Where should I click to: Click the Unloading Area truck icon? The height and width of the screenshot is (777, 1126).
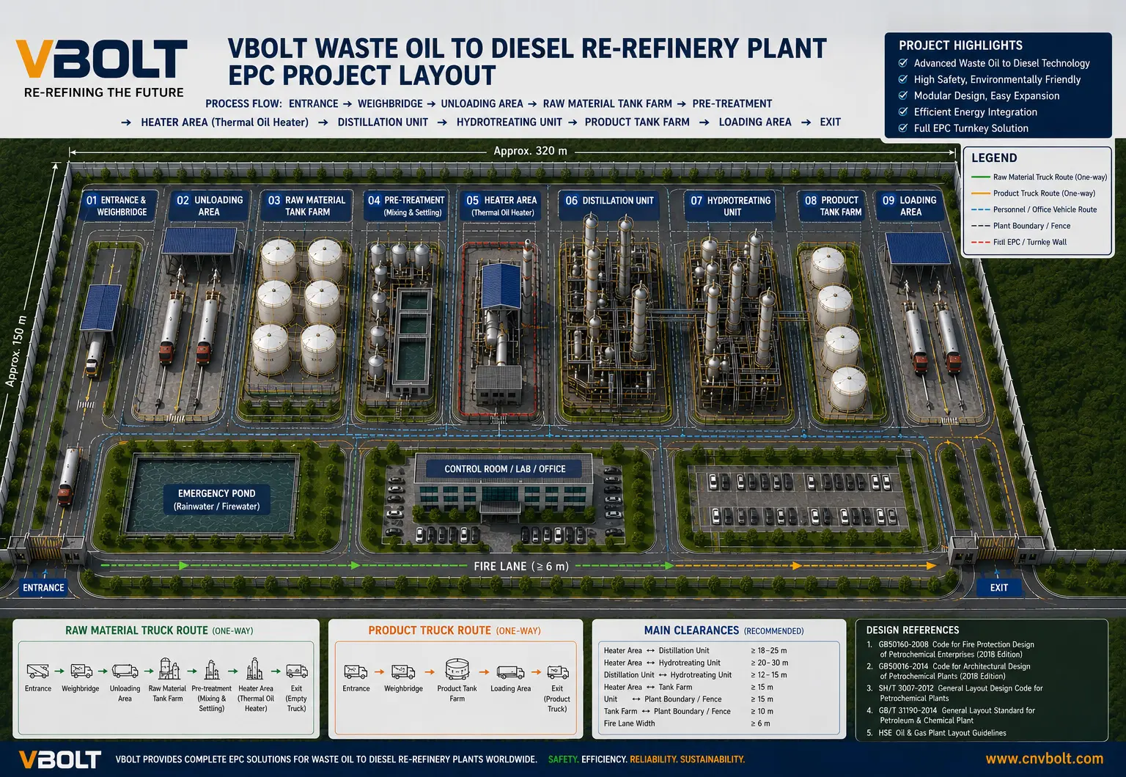(x=125, y=671)
